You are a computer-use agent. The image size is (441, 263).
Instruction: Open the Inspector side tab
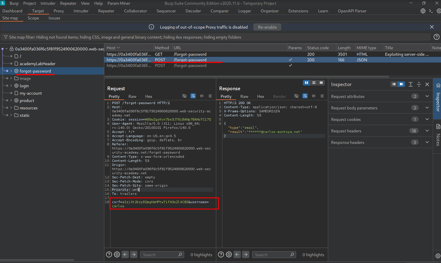[438, 99]
